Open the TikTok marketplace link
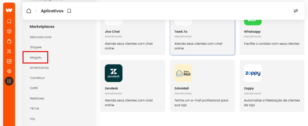The width and height of the screenshot is (308, 126). pyautogui.click(x=35, y=109)
